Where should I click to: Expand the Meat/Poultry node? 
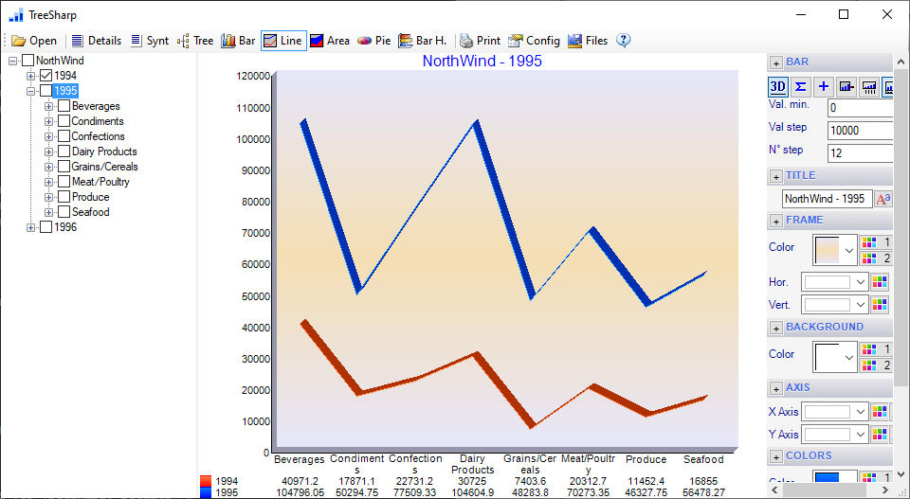(48, 182)
